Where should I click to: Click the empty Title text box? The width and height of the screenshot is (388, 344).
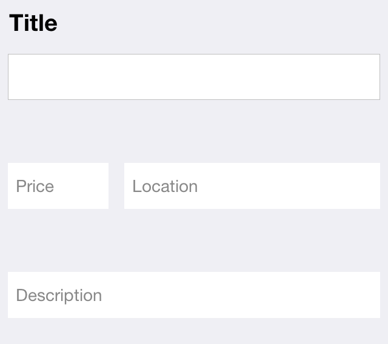193,77
